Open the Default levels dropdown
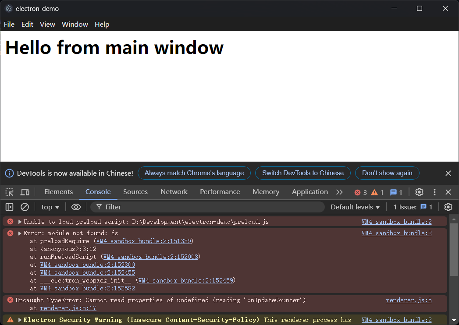 355,207
